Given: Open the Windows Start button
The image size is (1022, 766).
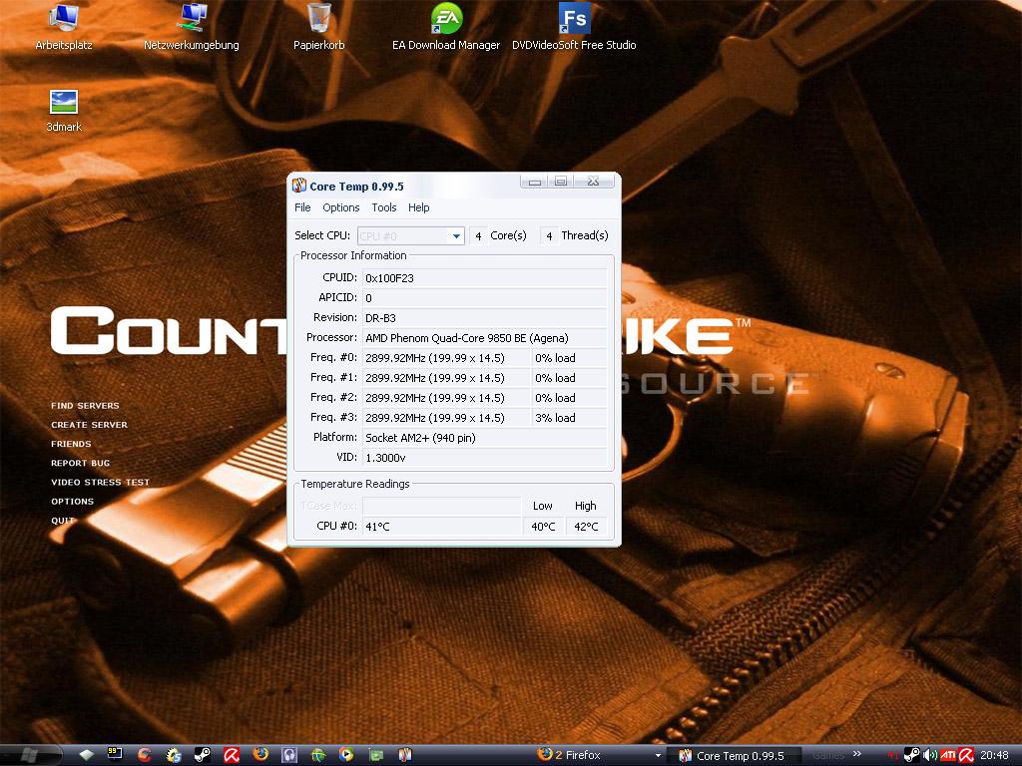Looking at the screenshot, I should tap(29, 755).
